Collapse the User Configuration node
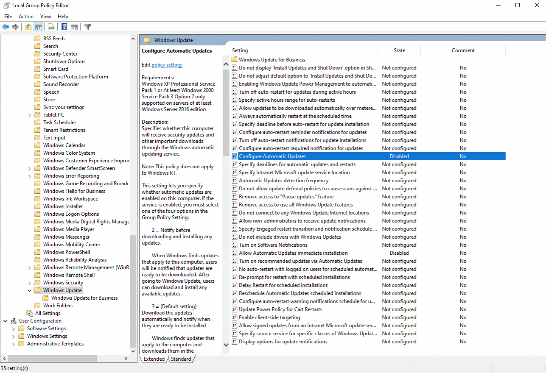The image size is (546, 373). tap(5, 321)
